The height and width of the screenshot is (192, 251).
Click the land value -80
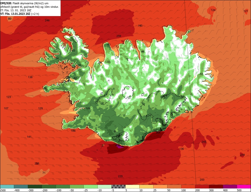coord(79,65)
